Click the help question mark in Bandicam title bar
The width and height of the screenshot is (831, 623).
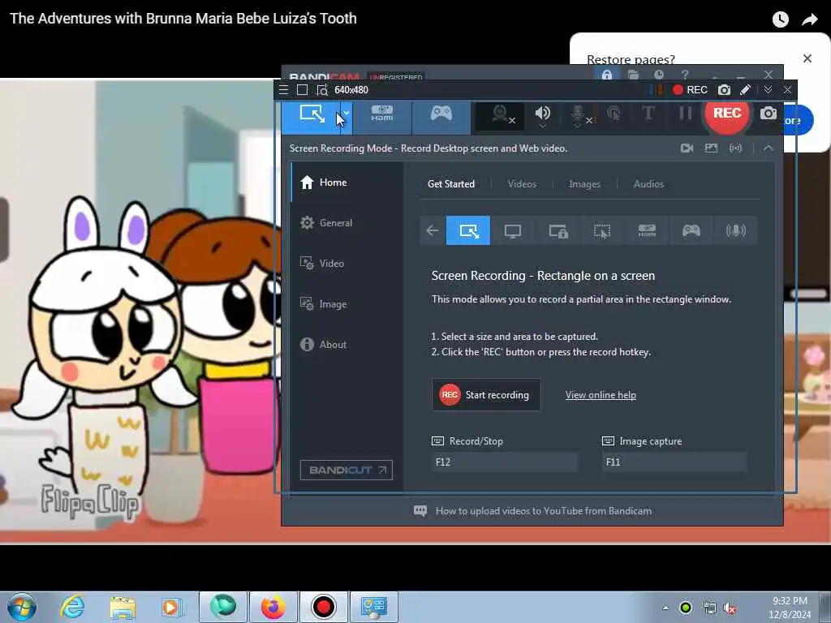pyautogui.click(x=685, y=75)
